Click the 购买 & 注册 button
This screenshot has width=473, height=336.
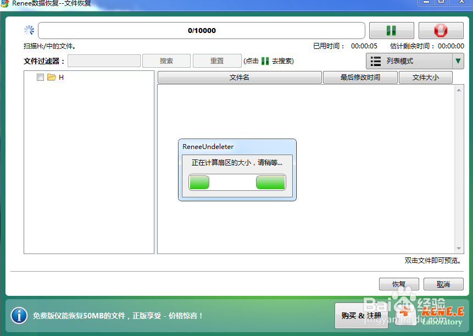pos(361,316)
